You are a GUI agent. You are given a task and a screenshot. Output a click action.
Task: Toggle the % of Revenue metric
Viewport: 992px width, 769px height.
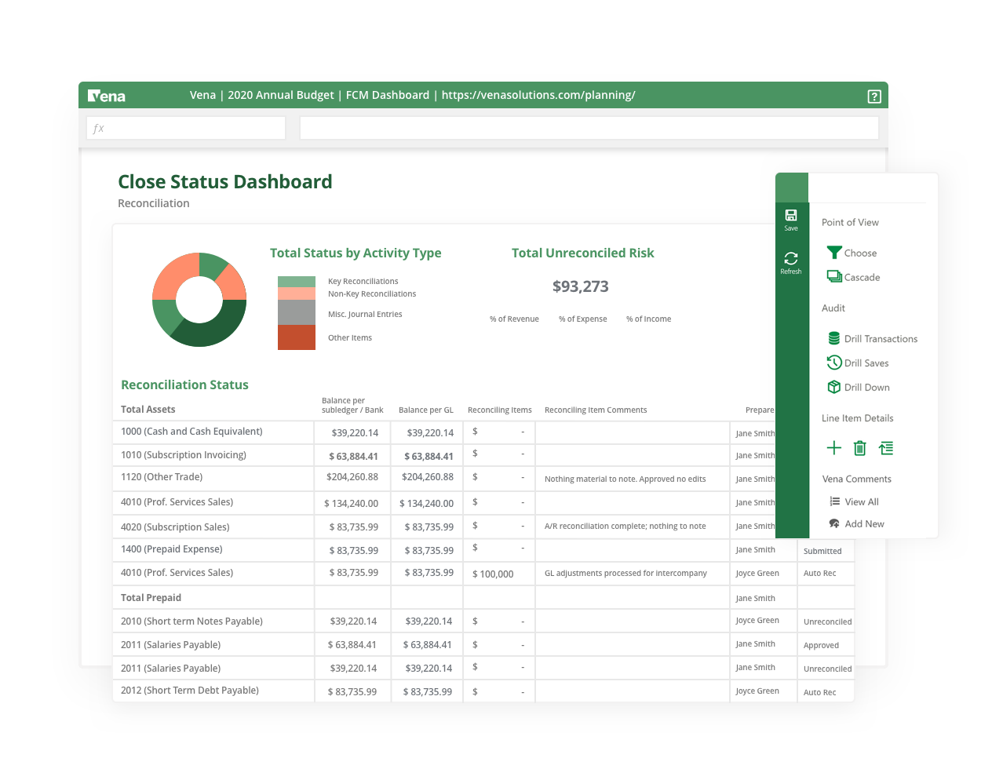pyautogui.click(x=514, y=319)
